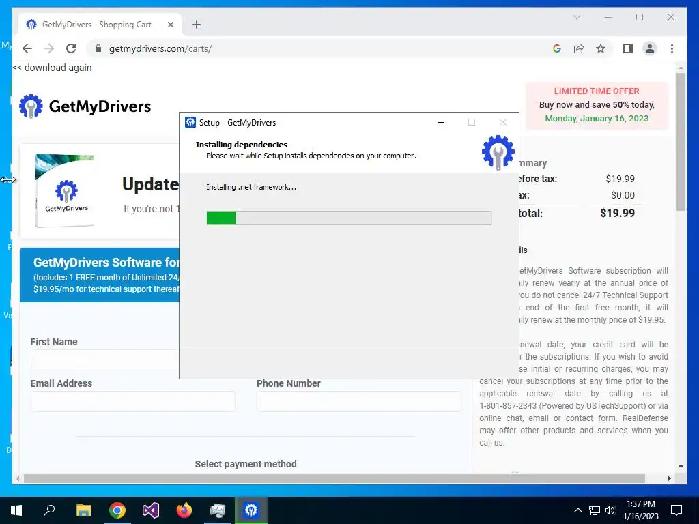Open the volume tray icon
The image size is (699, 524).
611,510
